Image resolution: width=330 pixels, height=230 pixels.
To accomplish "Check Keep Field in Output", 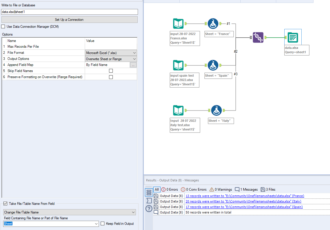I will click(x=102, y=223).
